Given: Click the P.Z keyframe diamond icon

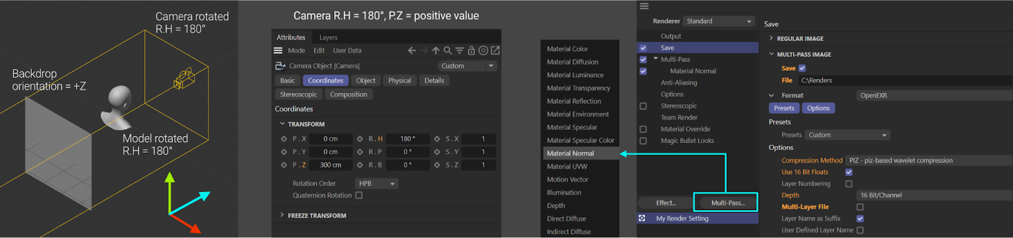Looking at the screenshot, I should click(284, 165).
